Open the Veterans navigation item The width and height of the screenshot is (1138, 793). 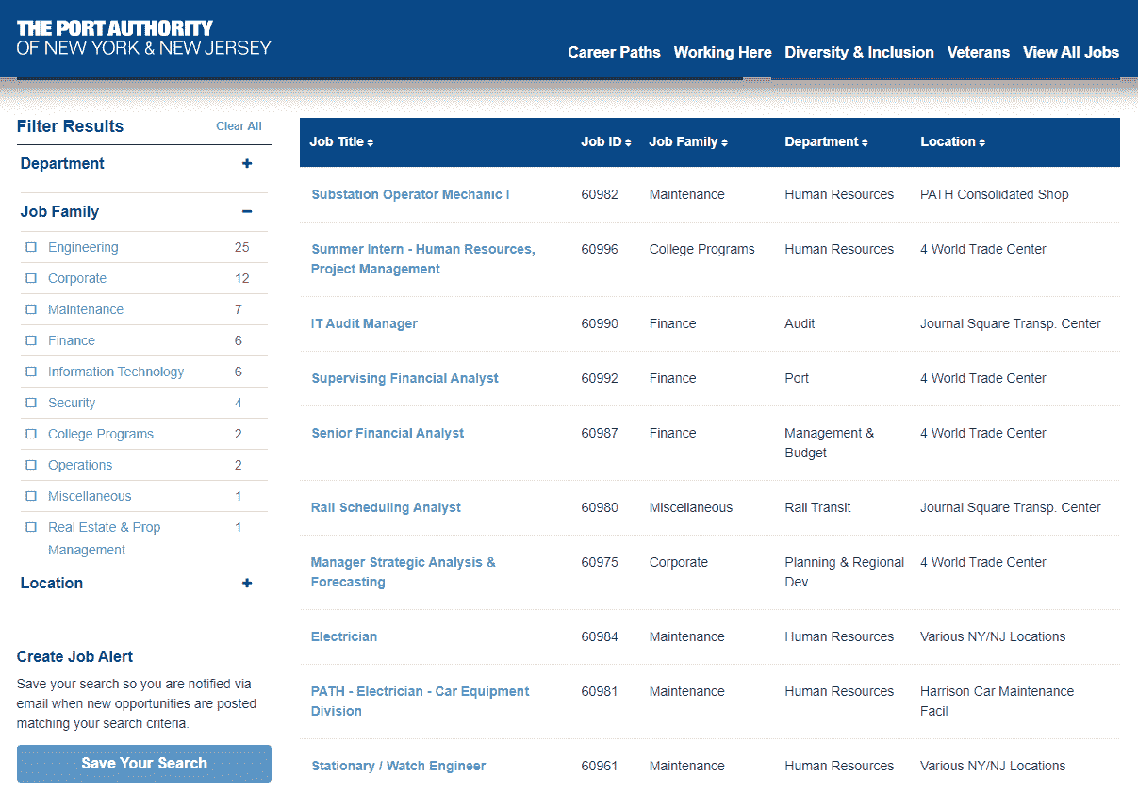[978, 52]
